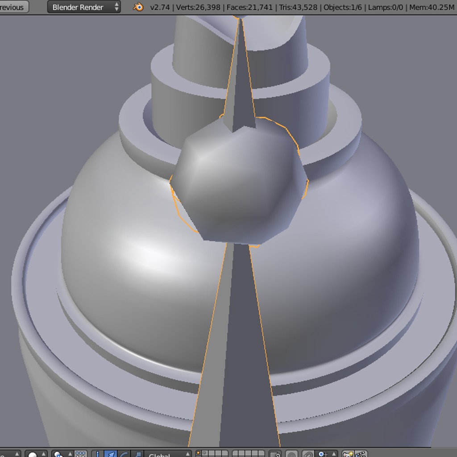Click the Blender logo in the header

coord(138,7)
